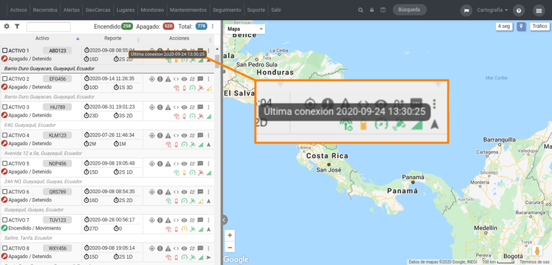
Task: Open the Mantenimientos menu
Action: pos(189,10)
